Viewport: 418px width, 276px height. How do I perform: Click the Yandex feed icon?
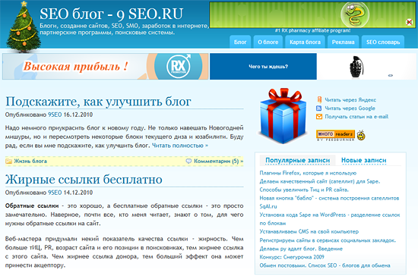pyautogui.click(x=319, y=100)
